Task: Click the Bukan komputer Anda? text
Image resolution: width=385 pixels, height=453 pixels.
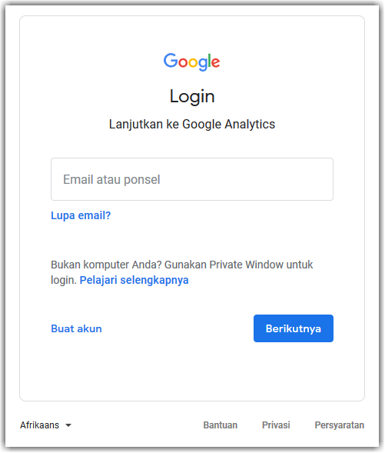Action: (106, 265)
